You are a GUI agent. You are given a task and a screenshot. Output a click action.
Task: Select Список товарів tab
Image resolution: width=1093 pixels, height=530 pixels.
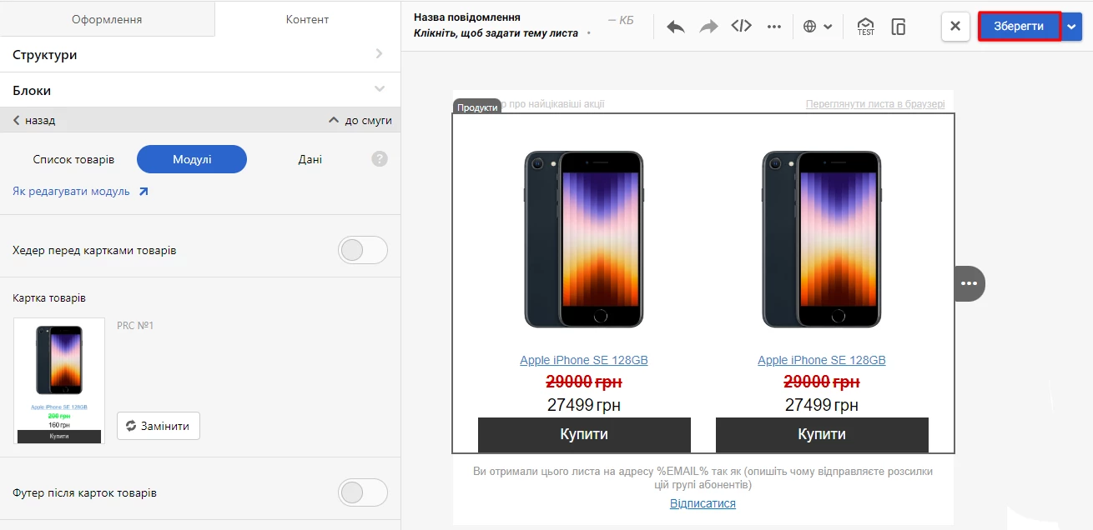click(73, 159)
